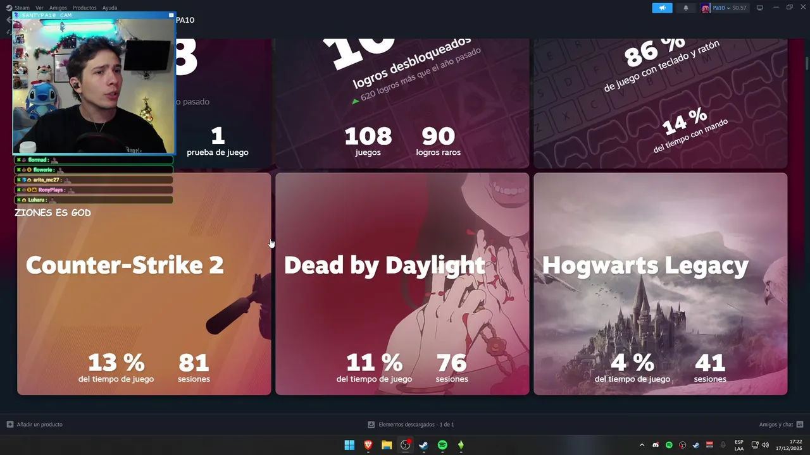The width and height of the screenshot is (810, 455).
Task: Open the Counter-Strike 2 card
Action: 144,284
